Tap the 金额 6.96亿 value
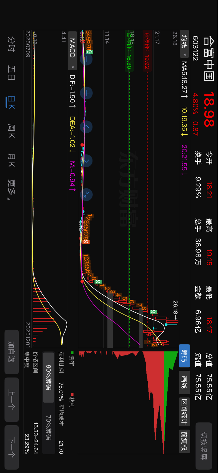218x473 pixels. (x=198, y=321)
